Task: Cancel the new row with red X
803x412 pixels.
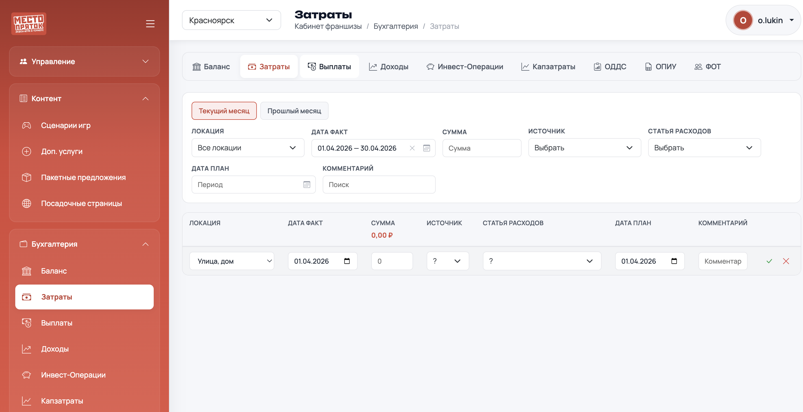Action: tap(786, 261)
